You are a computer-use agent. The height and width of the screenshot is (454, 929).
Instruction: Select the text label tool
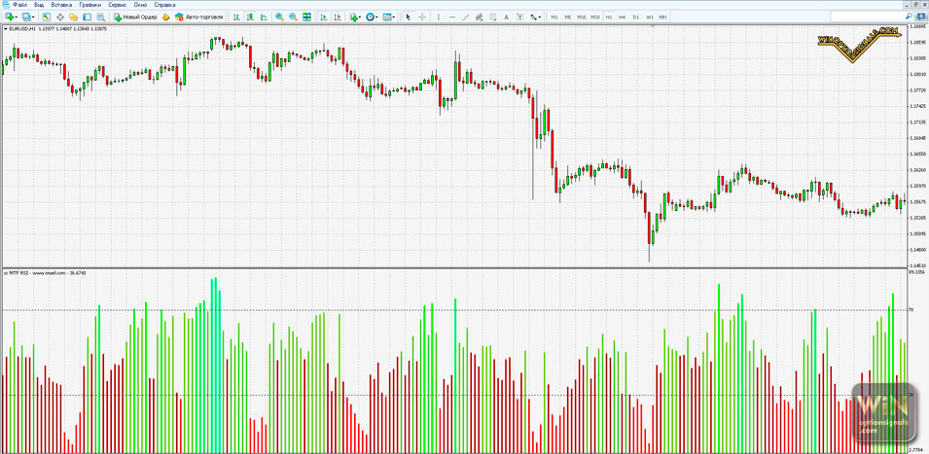coord(508,17)
